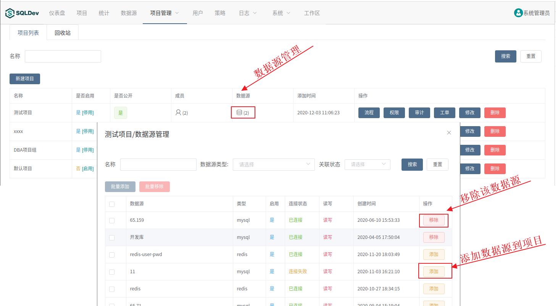Close the 数据源管理 dialog
Screen dimensions: 558x306
click(x=449, y=132)
